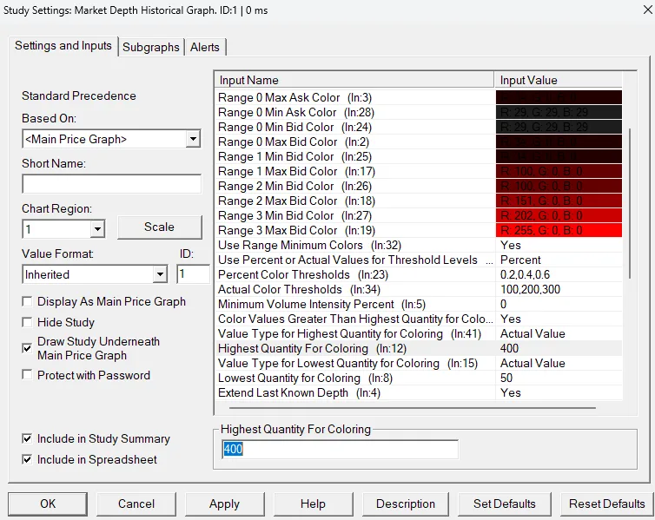Select Value Type for Lowest Quantity value
This screenshot has width=655, height=520.
point(559,363)
